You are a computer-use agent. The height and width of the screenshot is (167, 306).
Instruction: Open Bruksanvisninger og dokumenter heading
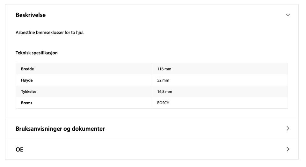coord(60,129)
